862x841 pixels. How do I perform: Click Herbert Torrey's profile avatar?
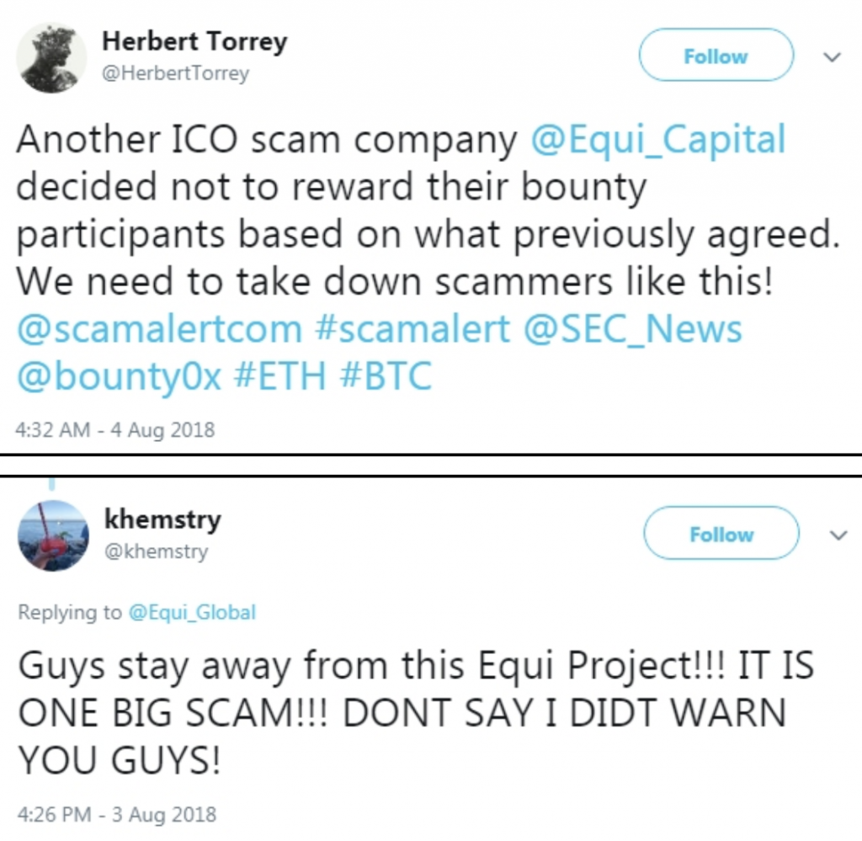click(x=53, y=57)
